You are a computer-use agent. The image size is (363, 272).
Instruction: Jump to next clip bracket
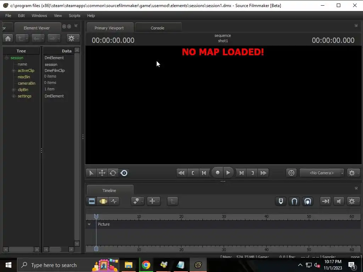tap(252, 173)
